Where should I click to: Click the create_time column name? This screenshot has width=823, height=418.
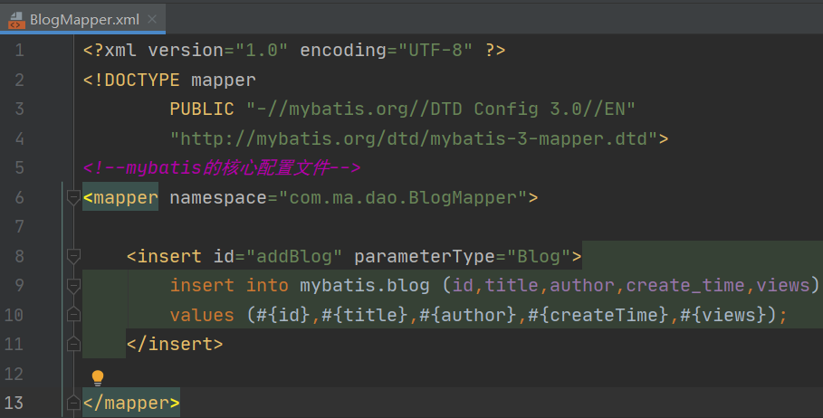[686, 286]
